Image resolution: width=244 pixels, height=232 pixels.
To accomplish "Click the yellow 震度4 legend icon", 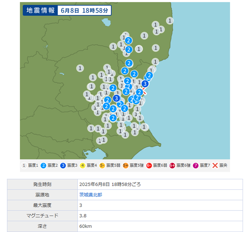I will (83, 165).
